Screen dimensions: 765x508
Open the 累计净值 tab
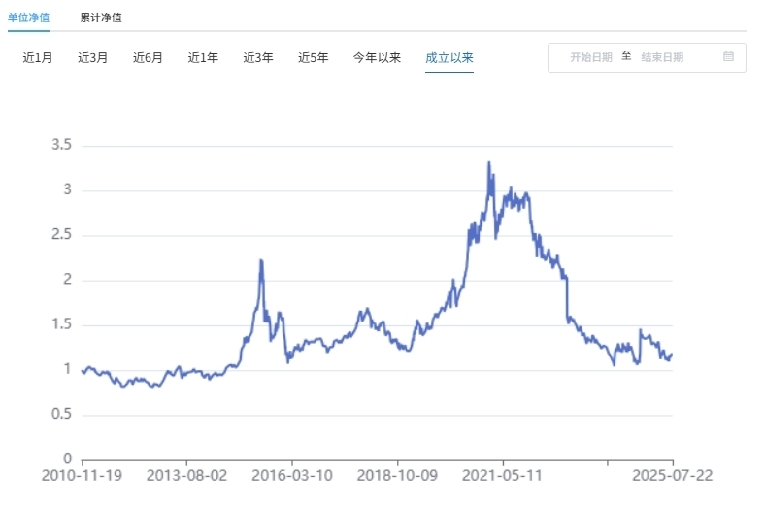pyautogui.click(x=101, y=17)
